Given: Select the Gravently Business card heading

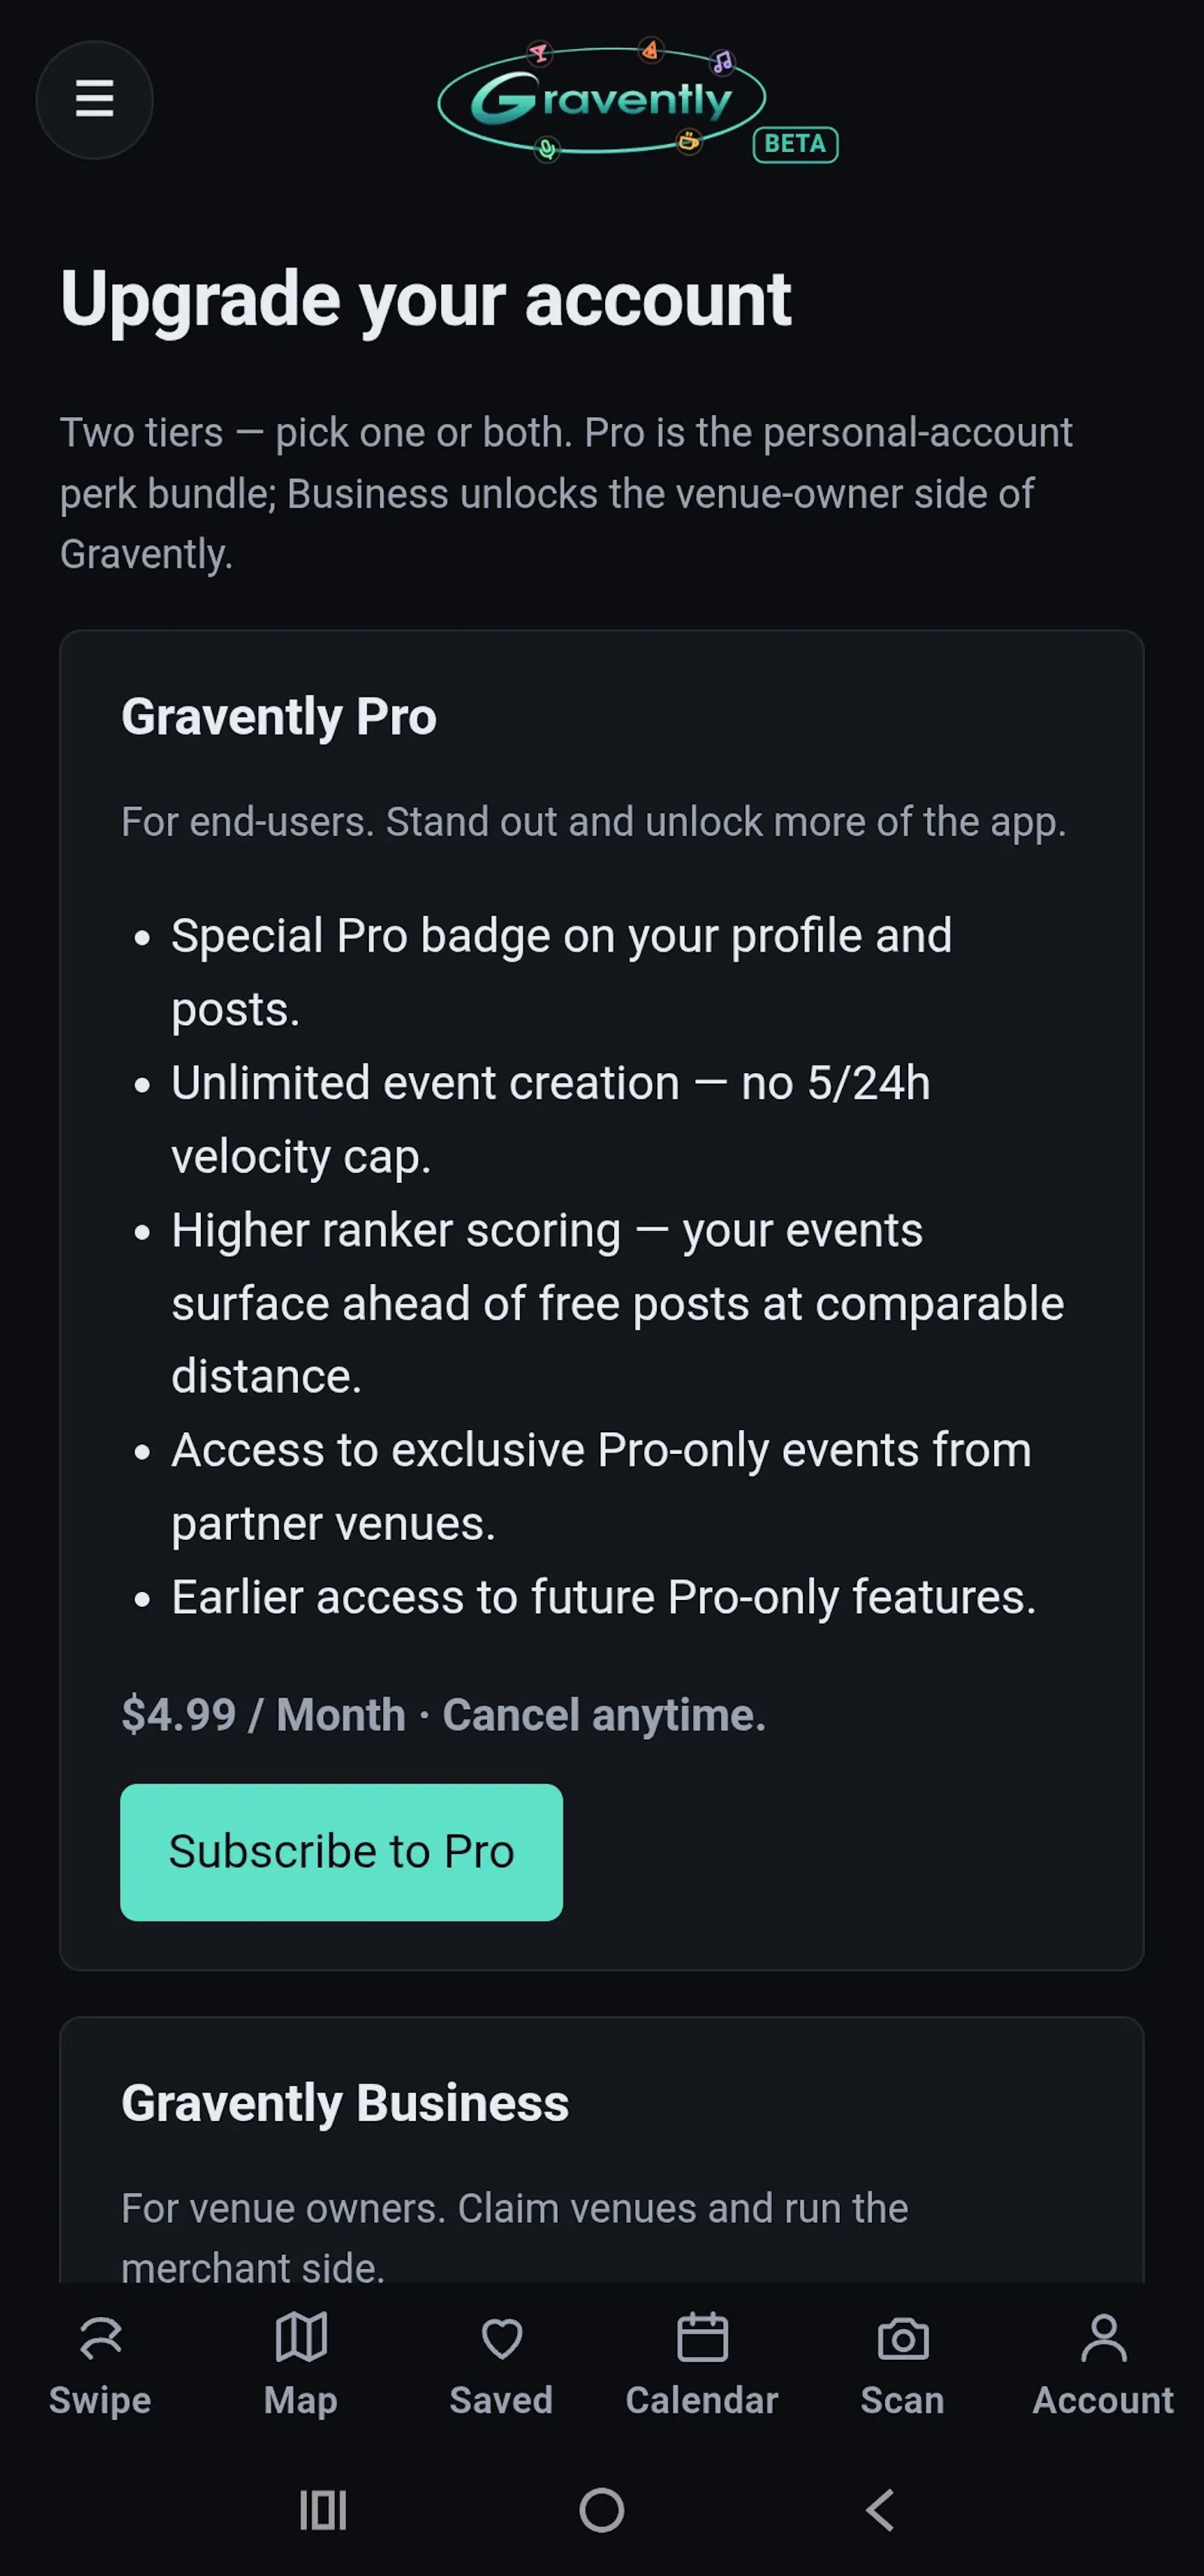Looking at the screenshot, I should [345, 2103].
